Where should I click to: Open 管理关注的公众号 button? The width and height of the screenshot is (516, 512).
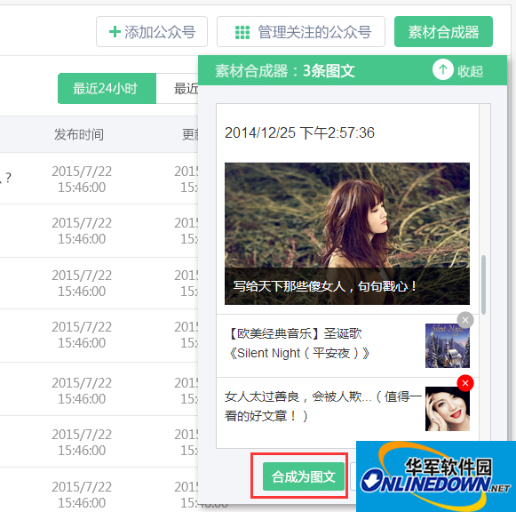pyautogui.click(x=301, y=32)
